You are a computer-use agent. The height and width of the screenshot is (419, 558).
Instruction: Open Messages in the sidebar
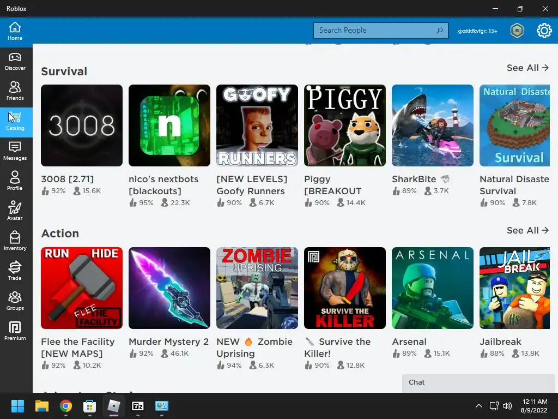15,152
